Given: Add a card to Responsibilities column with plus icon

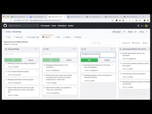Looking at the screenshot, I should click(x=35, y=49).
